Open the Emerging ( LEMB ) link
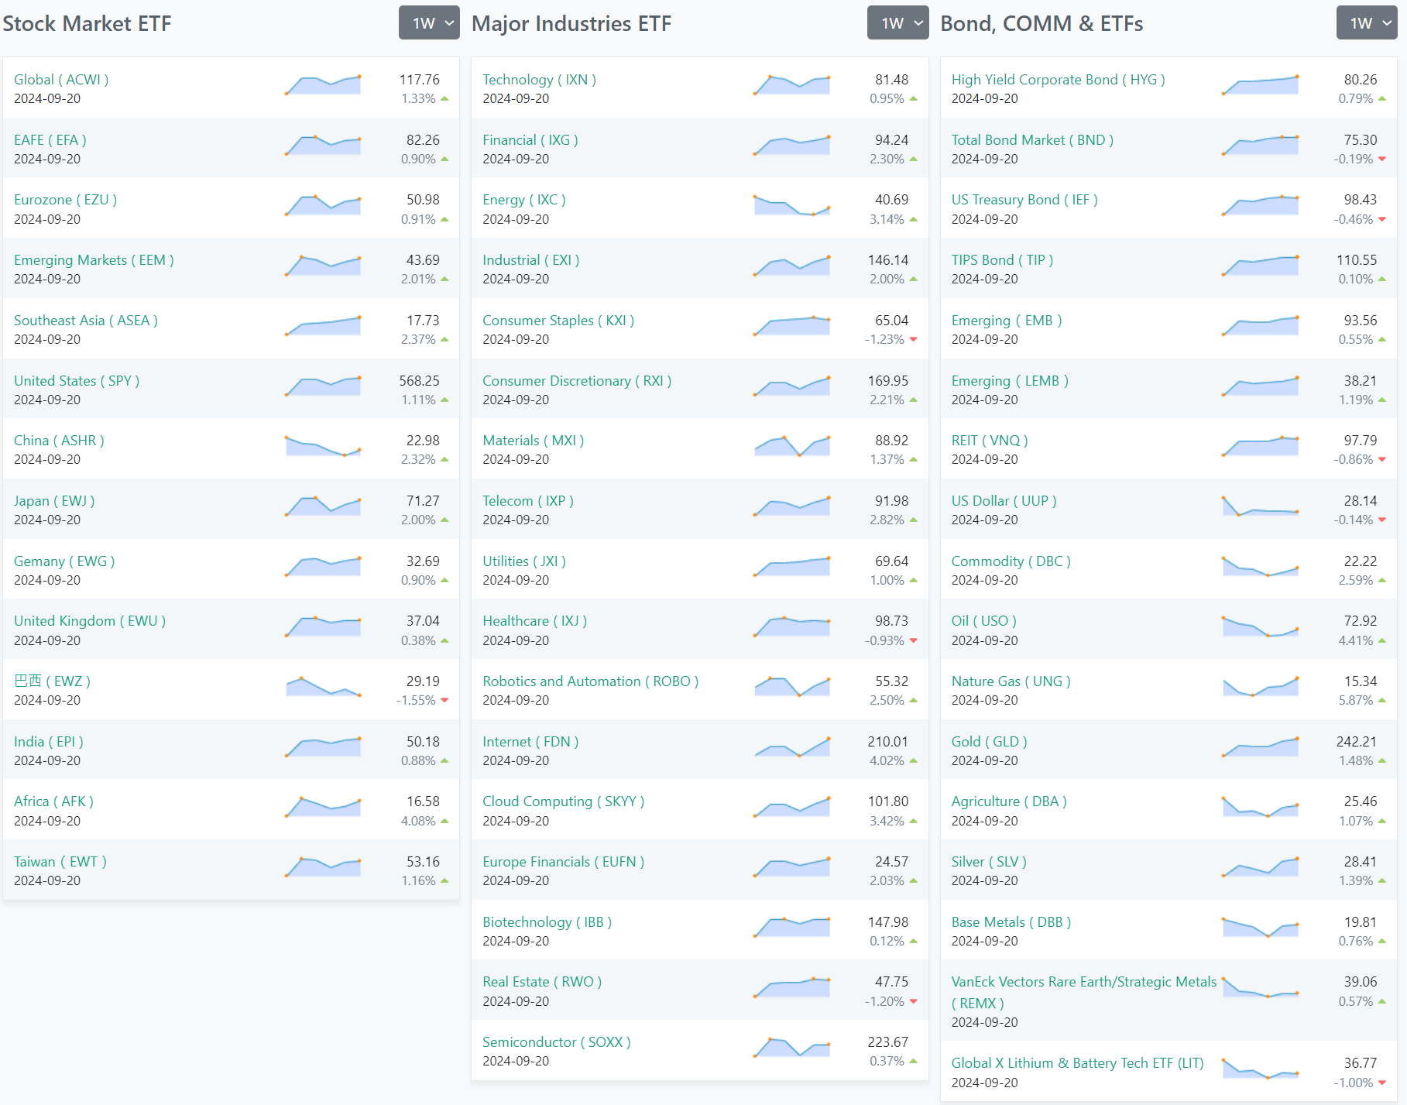Viewport: 1407px width, 1105px height. (x=1011, y=381)
